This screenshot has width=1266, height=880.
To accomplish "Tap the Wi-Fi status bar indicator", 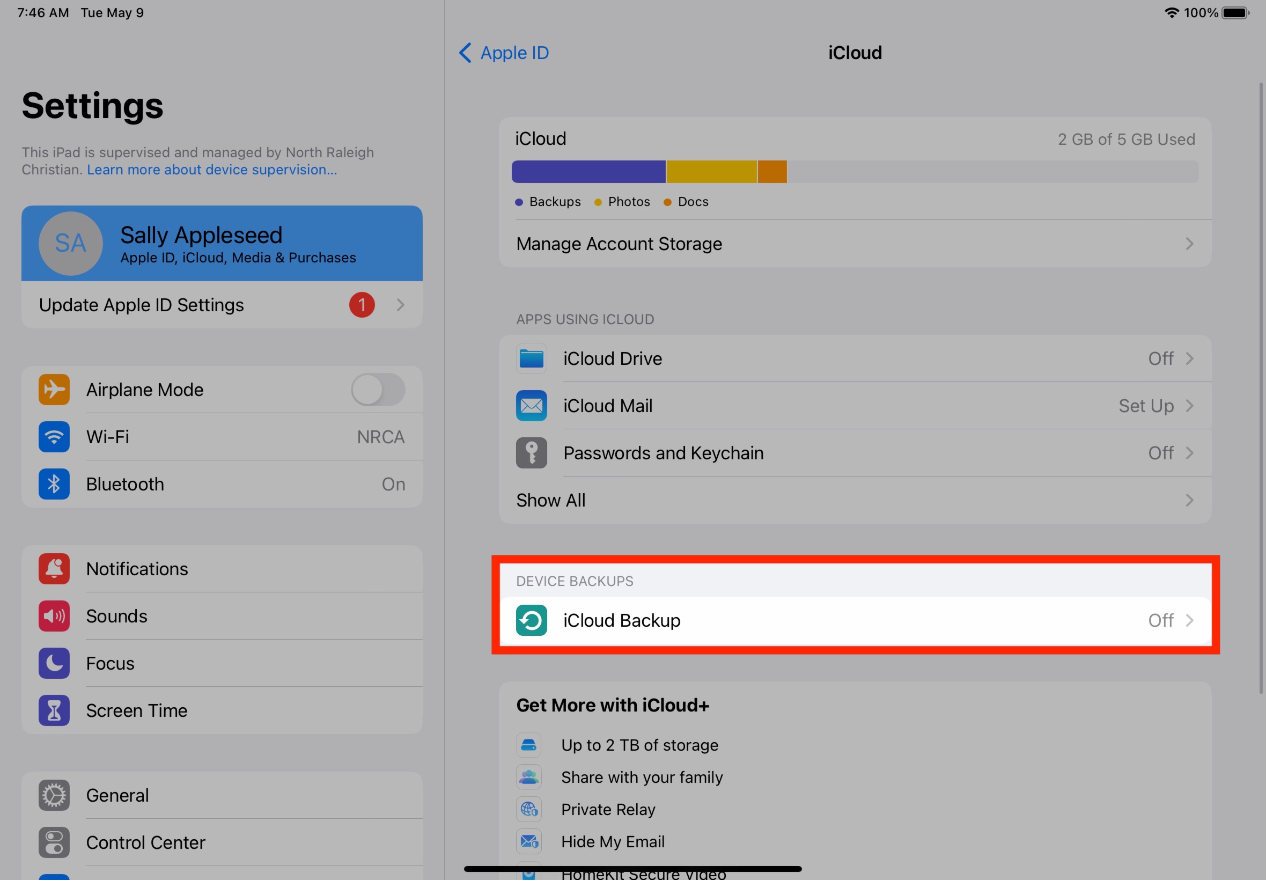I will tap(1171, 13).
